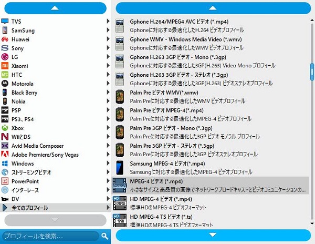Click the HD MPEG-4 ビデオ filmstrip icon
This screenshot has height=244, width=315.
pos(120,203)
